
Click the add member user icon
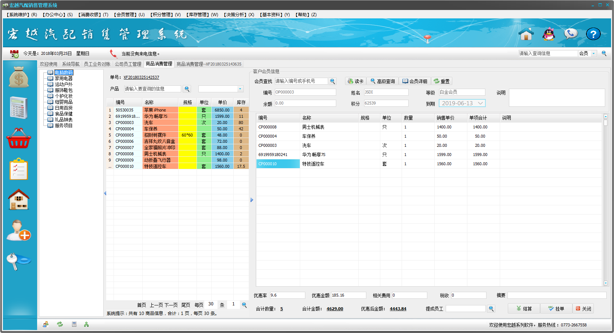(19, 230)
